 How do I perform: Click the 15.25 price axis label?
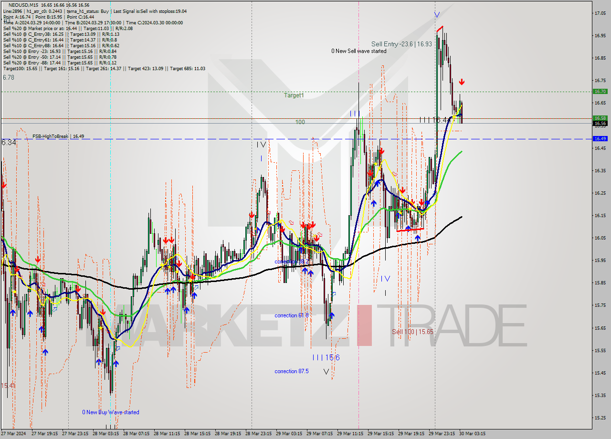(600, 418)
